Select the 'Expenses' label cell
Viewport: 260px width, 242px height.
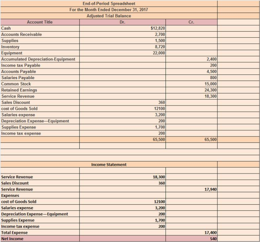pos(40,195)
